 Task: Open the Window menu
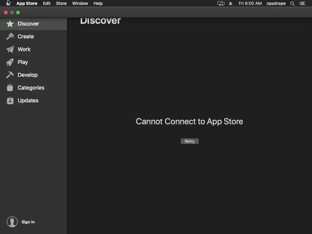click(x=80, y=3)
